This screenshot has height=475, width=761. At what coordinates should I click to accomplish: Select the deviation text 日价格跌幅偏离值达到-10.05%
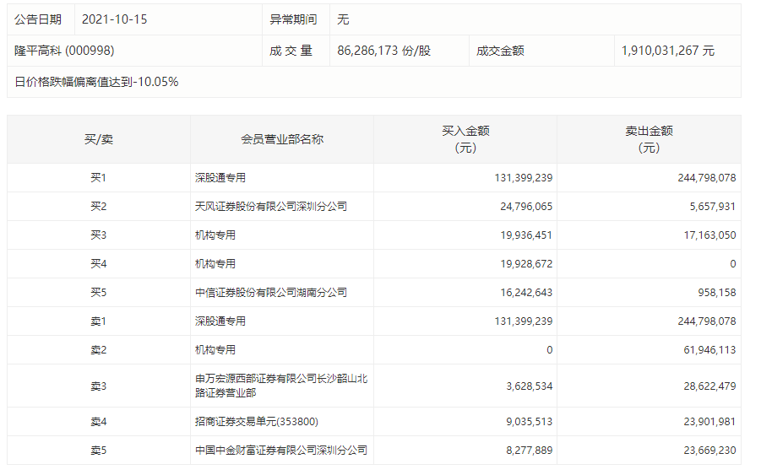(x=96, y=82)
